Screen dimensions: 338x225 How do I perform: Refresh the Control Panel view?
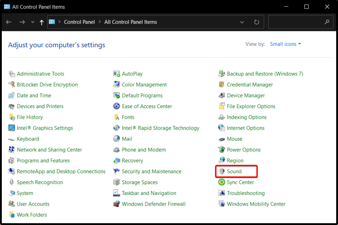[x=256, y=22]
